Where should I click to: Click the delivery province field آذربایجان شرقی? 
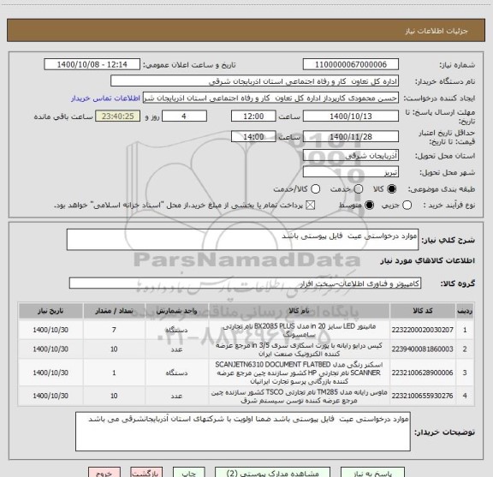point(351,156)
